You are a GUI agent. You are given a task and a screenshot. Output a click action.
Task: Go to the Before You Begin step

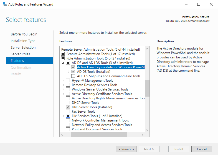coord(24,34)
